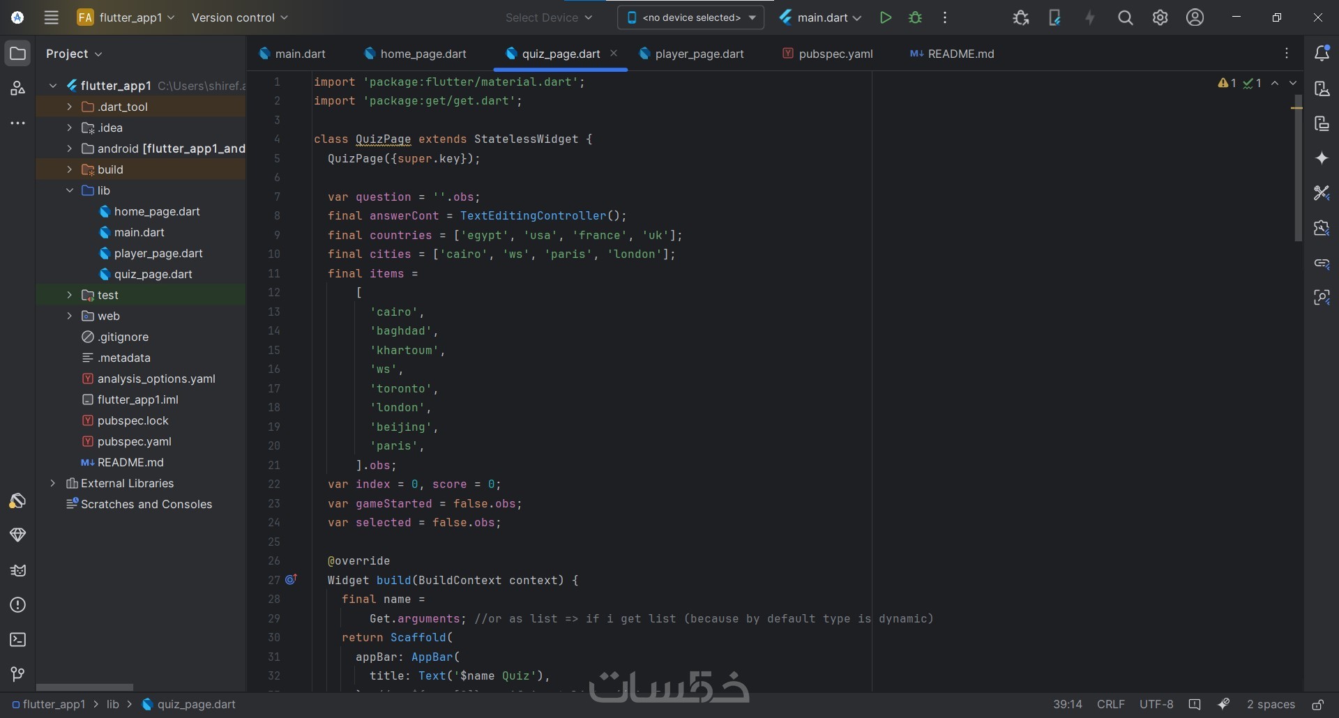Collapse the lib folder
The width and height of the screenshot is (1339, 718).
pyautogui.click(x=69, y=190)
